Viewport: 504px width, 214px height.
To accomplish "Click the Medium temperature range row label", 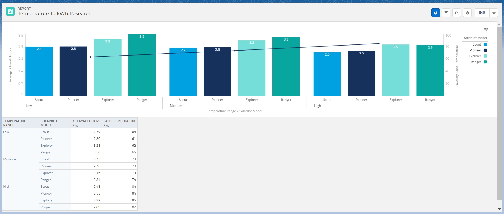I will (10, 159).
